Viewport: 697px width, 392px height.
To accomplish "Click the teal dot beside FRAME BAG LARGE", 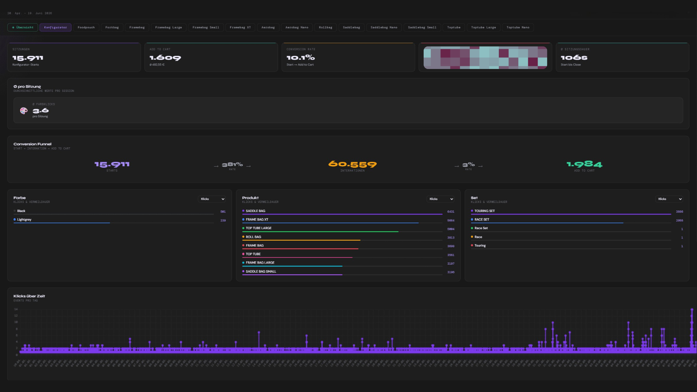I will [x=243, y=263].
